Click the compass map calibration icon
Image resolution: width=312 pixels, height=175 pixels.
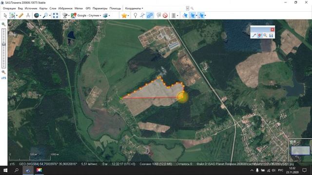coord(28,15)
